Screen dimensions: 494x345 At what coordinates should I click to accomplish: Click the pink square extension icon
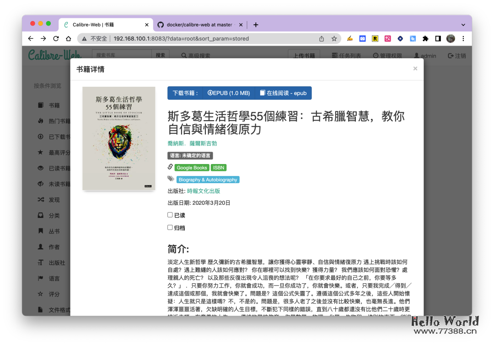click(x=387, y=38)
